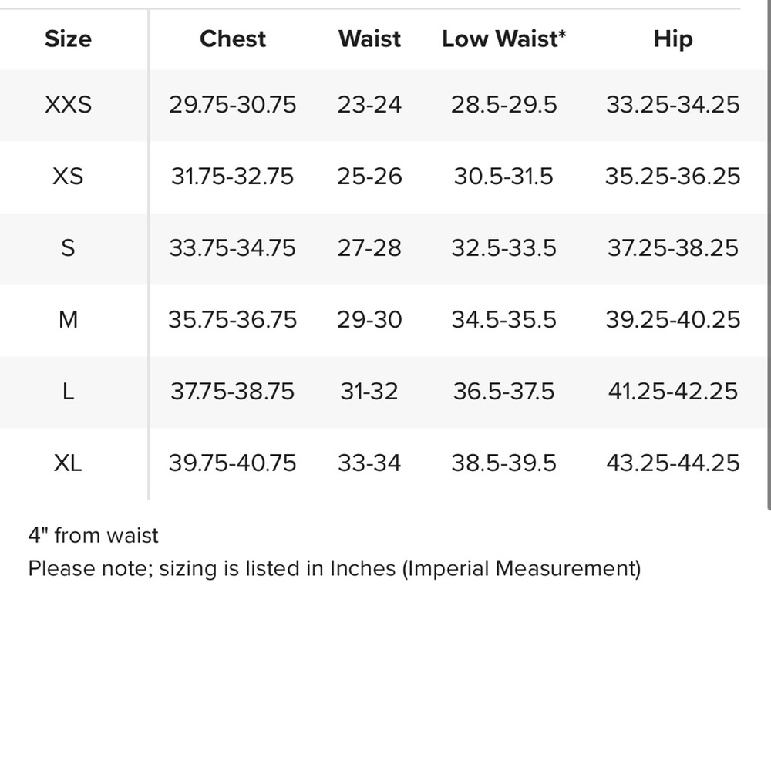This screenshot has width=771, height=771.
Task: Click low waist value 28.5-29.5 for XXS
Action: click(x=503, y=105)
